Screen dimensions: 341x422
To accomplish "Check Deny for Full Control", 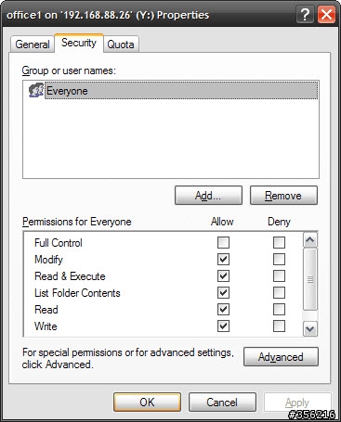I will 279,243.
